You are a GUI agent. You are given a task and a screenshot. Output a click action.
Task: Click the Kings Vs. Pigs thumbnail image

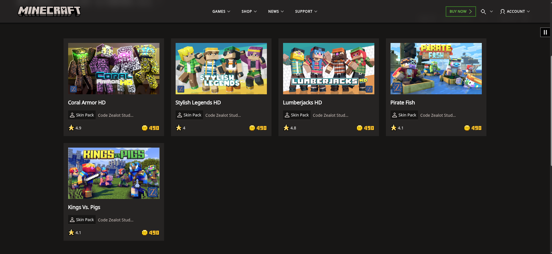pos(114,173)
